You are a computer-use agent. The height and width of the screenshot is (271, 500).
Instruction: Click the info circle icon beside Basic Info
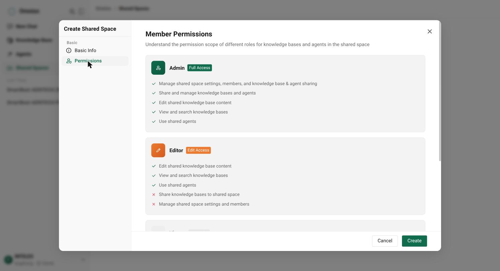pos(69,50)
